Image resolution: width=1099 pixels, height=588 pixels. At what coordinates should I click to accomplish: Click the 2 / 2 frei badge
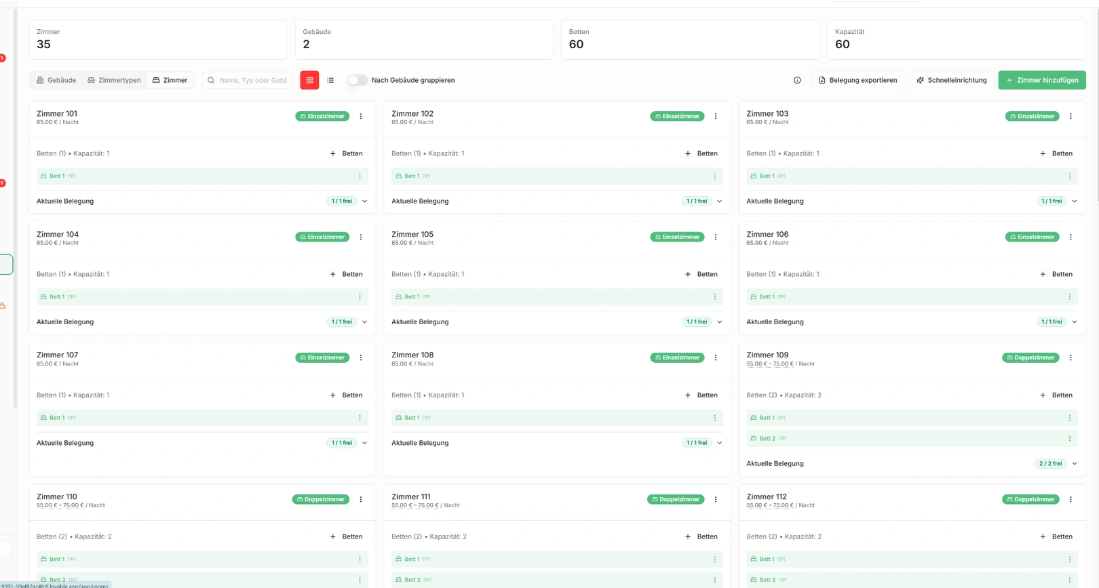pyautogui.click(x=1050, y=464)
